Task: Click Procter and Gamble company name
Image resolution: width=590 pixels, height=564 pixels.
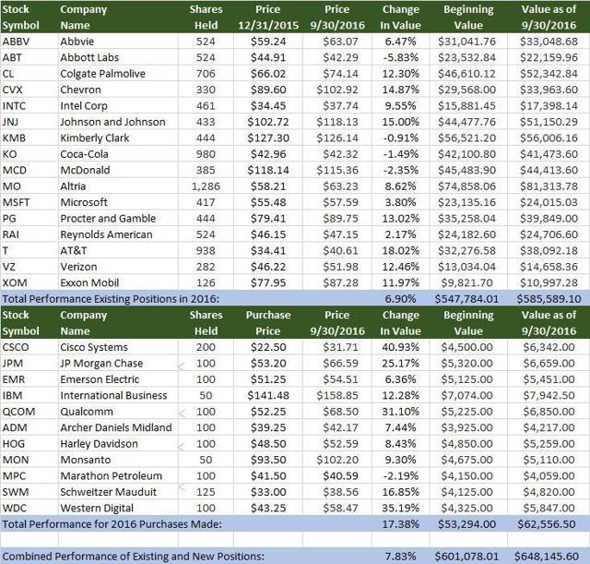Action: point(118,218)
